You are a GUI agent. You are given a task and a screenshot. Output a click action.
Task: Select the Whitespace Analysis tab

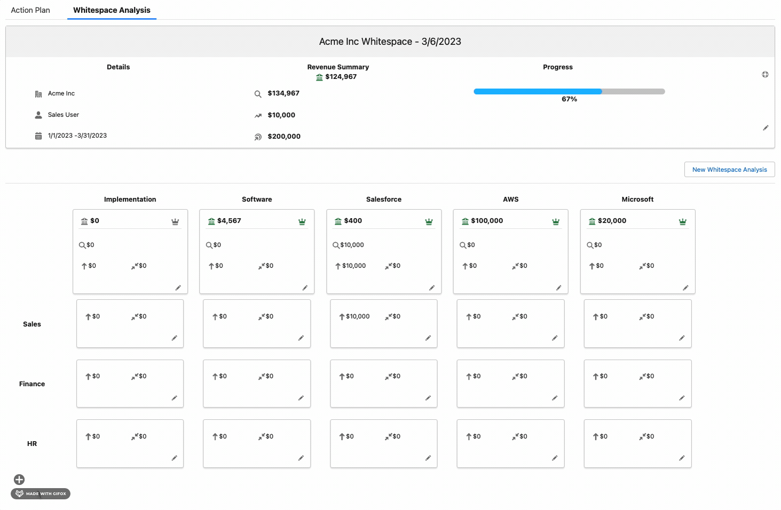pyautogui.click(x=112, y=10)
